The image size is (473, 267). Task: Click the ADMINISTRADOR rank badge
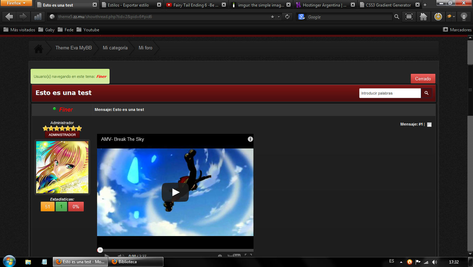coord(62,135)
